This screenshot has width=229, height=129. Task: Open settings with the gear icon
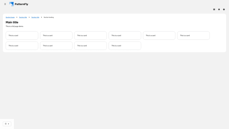[x=219, y=9]
